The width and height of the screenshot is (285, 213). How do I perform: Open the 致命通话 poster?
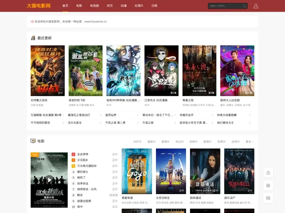pyautogui.click(x=205, y=171)
